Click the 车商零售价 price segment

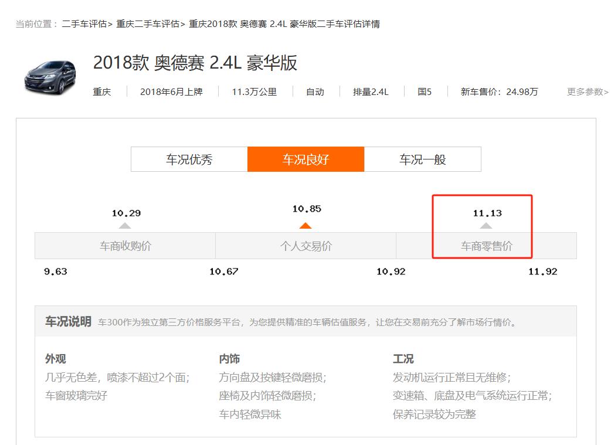[486, 246]
